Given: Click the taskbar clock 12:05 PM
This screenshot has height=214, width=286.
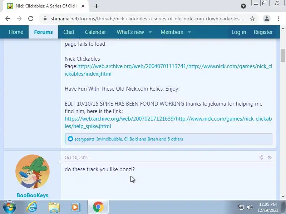Looking at the screenshot, I should [x=268, y=204].
